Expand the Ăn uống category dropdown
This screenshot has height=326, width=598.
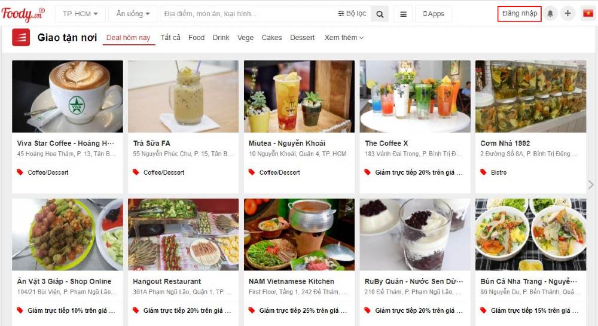[x=133, y=14]
